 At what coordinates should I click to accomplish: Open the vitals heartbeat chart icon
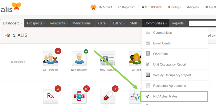click(x=135, y=96)
